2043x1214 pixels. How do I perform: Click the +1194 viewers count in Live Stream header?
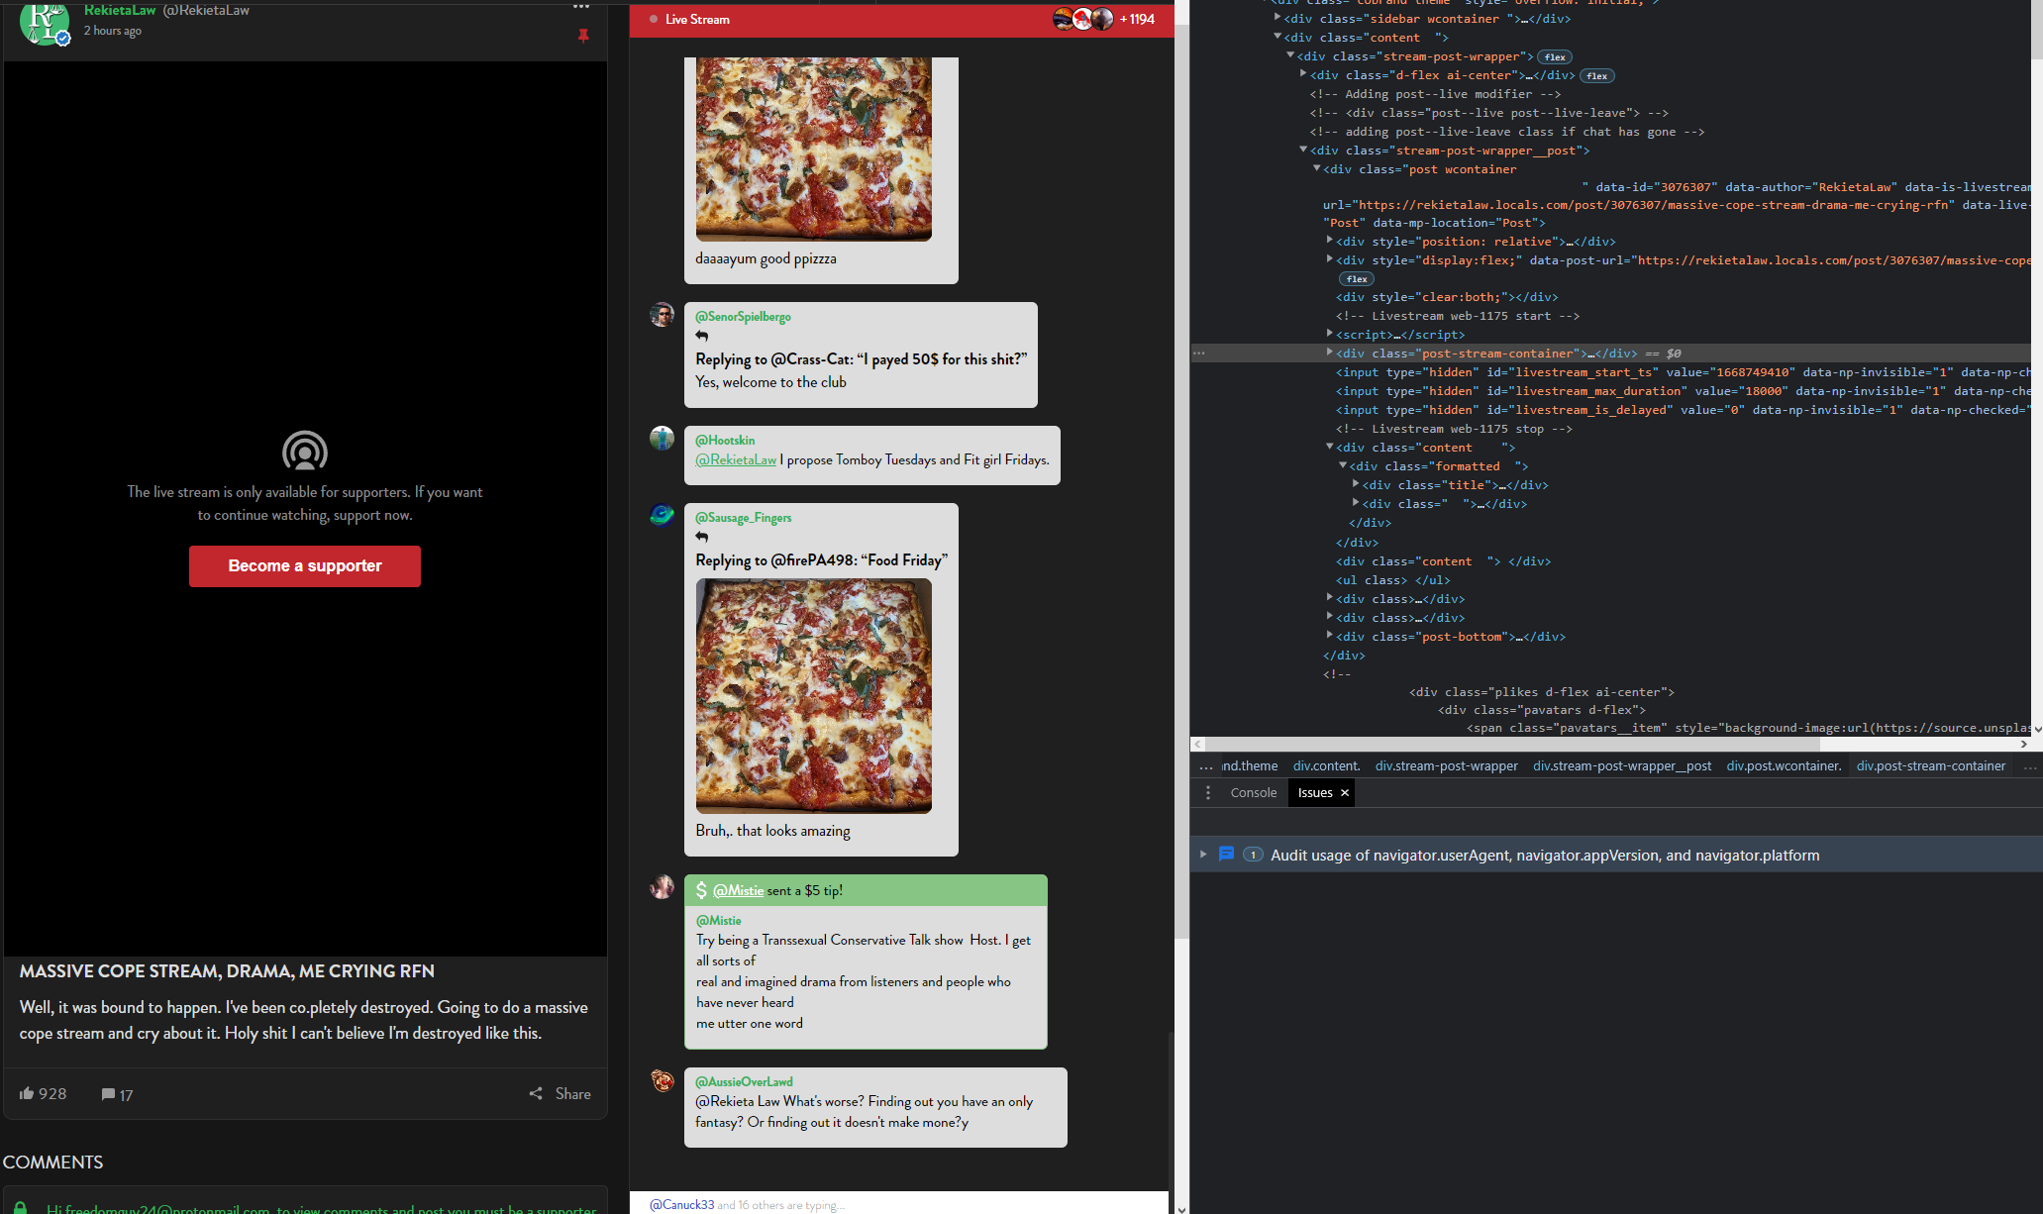click(x=1137, y=19)
